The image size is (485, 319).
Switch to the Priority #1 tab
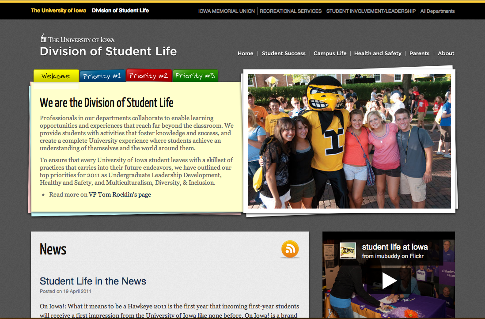click(102, 76)
